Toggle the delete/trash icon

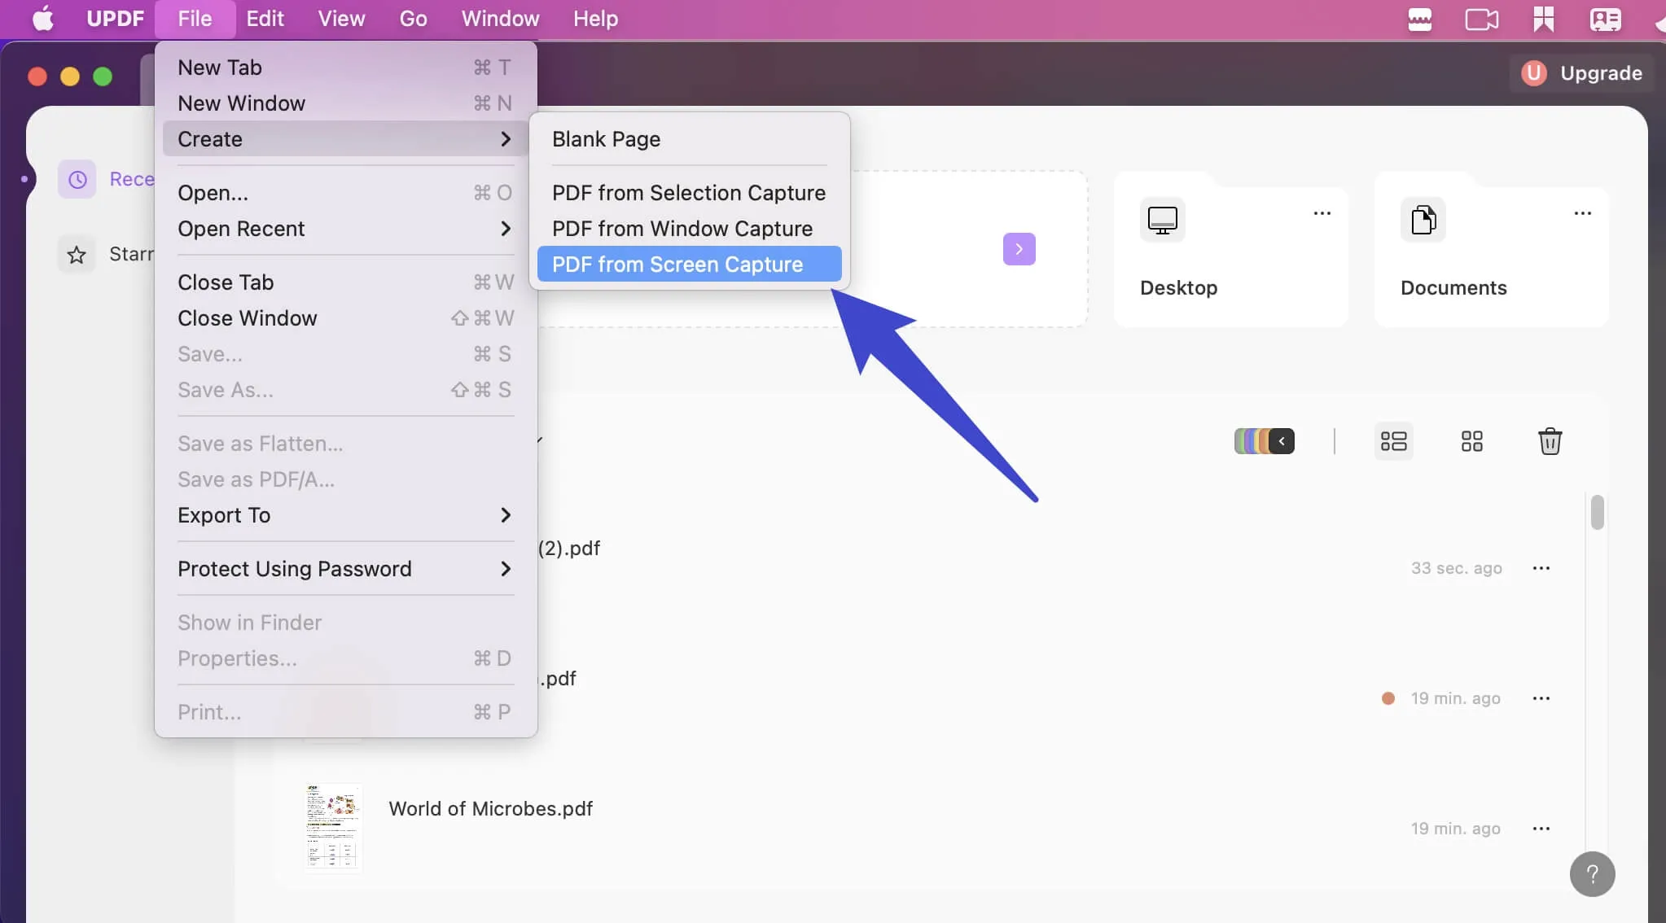pos(1550,441)
